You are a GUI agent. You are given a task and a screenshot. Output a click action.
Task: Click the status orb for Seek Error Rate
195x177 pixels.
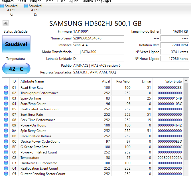tap(6, 114)
